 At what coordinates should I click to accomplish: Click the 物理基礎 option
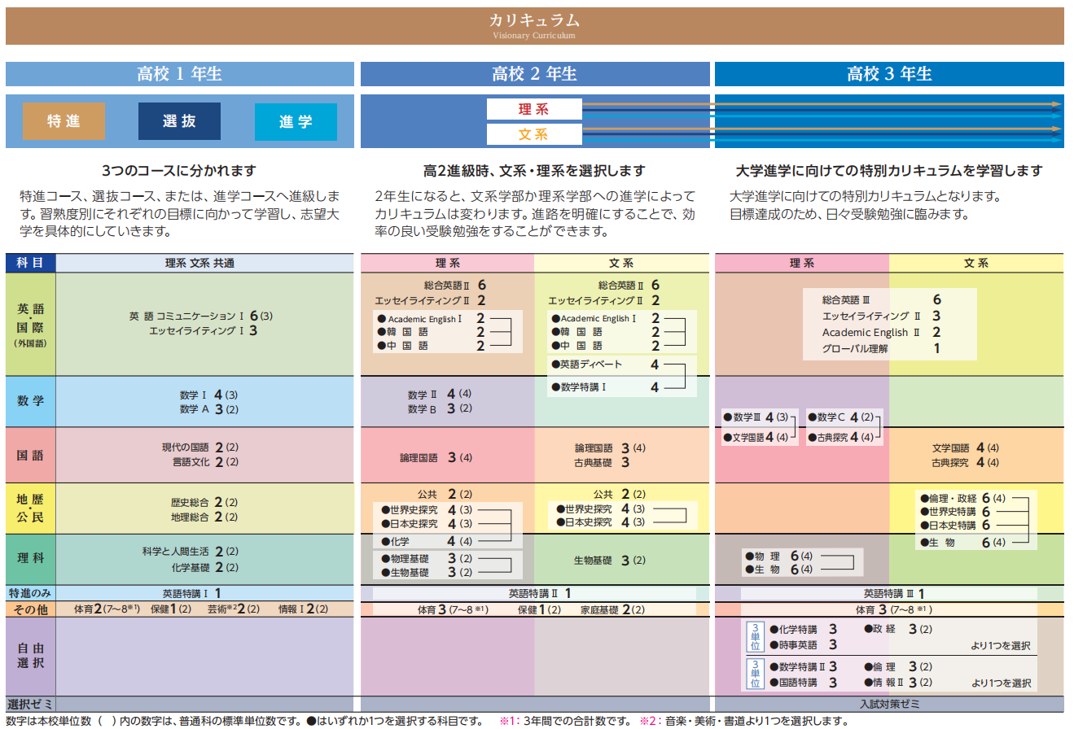click(x=427, y=559)
